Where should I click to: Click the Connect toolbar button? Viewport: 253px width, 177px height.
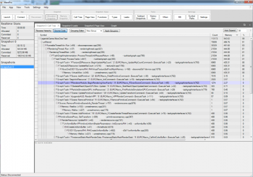21,17
